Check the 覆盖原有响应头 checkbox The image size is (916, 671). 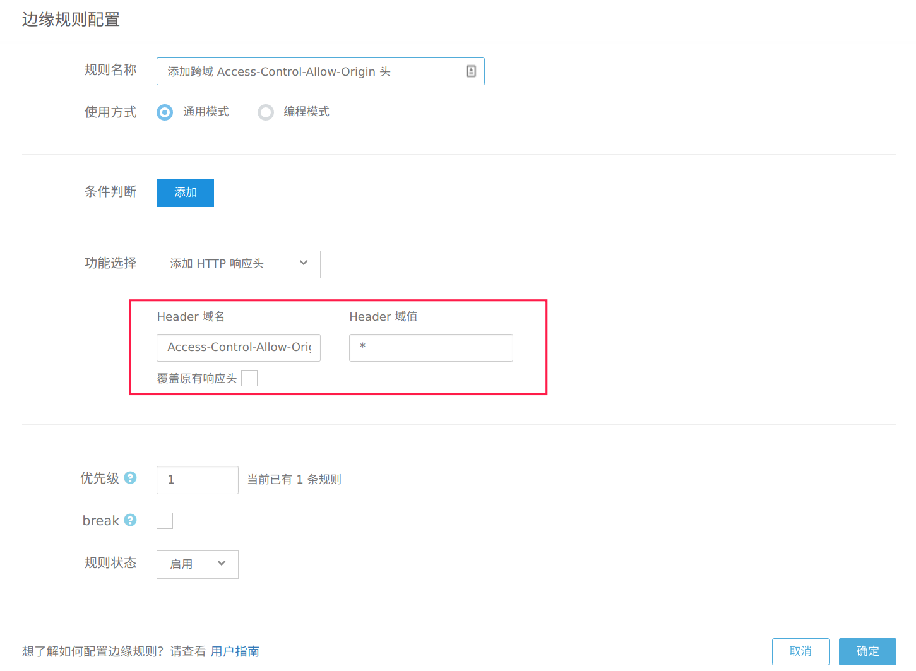[249, 378]
